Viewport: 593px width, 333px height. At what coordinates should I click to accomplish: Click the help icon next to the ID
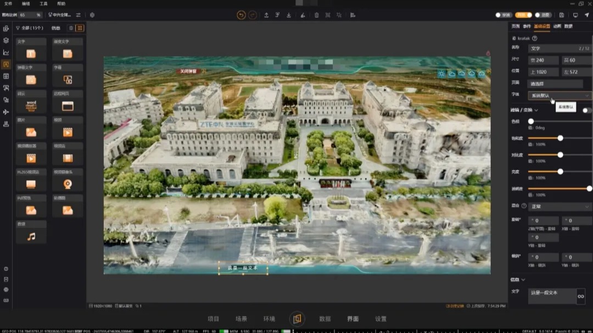point(534,38)
